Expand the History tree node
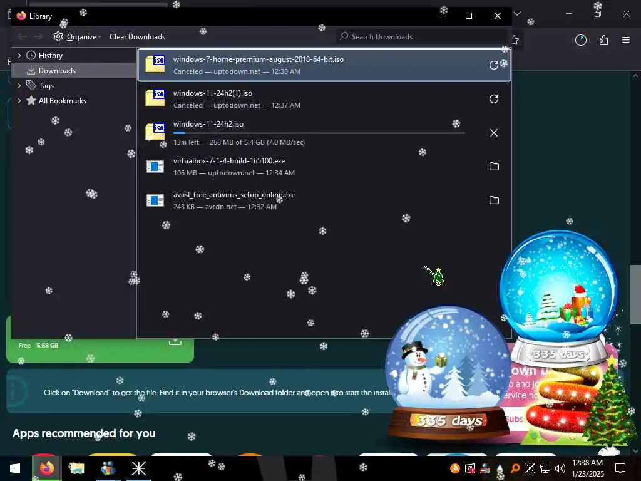641x481 pixels. 19,56
